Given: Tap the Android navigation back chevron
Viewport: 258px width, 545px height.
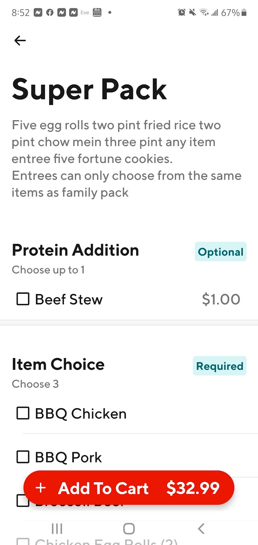Looking at the screenshot, I should click(x=201, y=529).
